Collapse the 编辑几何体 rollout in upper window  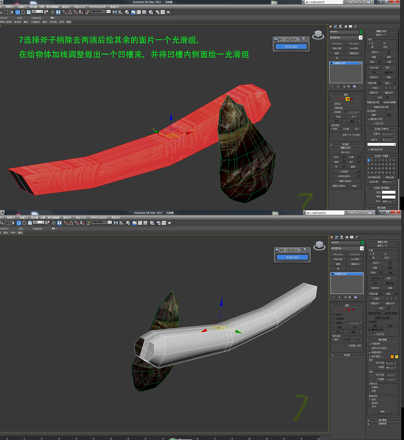point(381,31)
